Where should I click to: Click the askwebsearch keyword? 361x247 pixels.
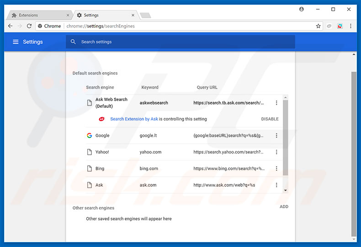pos(154,103)
